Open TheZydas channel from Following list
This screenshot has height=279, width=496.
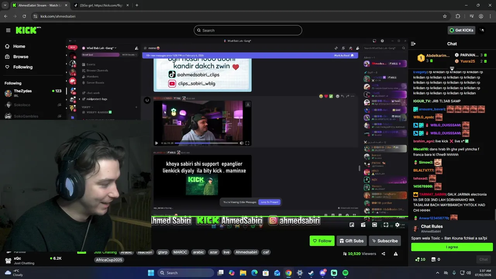point(33,93)
